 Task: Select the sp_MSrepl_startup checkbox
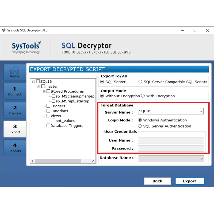(53, 101)
